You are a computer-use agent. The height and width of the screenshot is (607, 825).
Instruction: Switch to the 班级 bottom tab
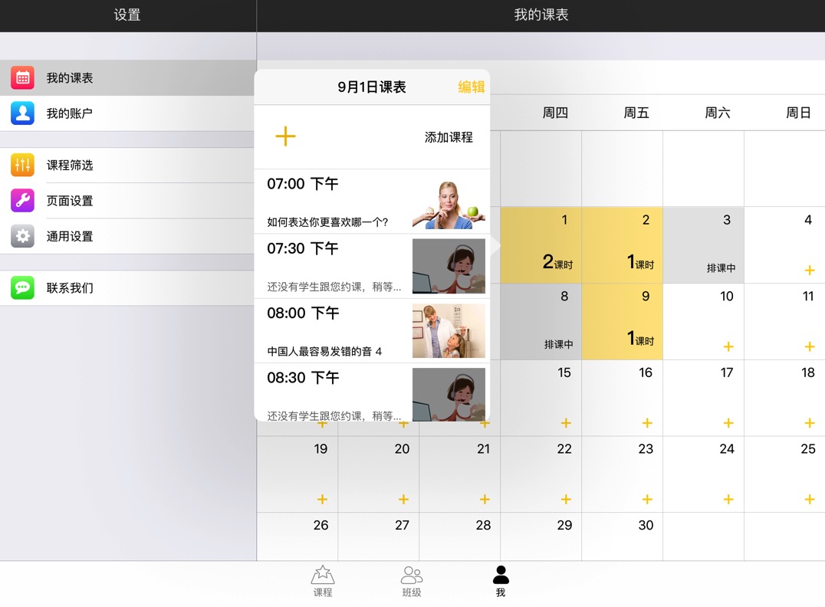pyautogui.click(x=412, y=581)
